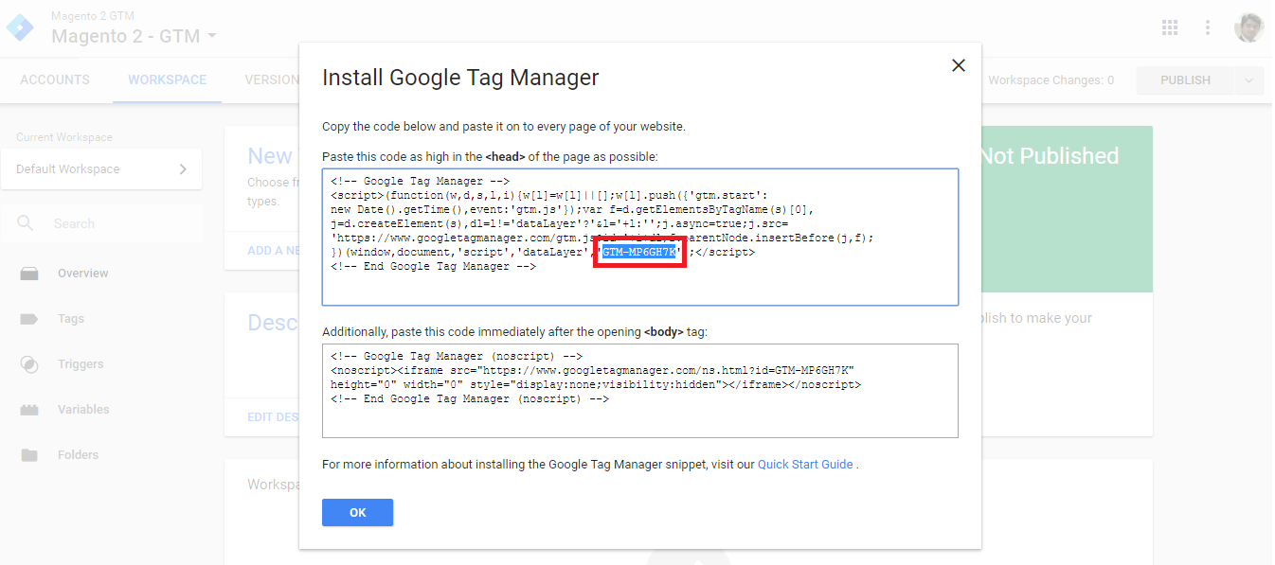This screenshot has height=565, width=1275.
Task: Click inside the head code snippet box
Action: (x=640, y=238)
